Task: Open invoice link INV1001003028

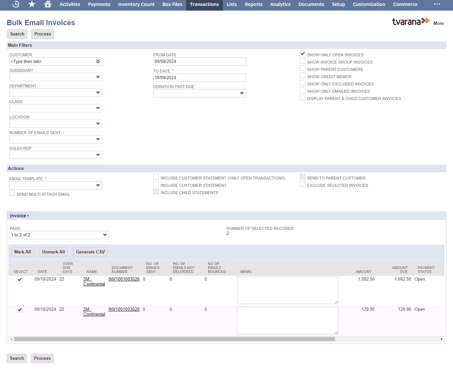Action: [124, 309]
